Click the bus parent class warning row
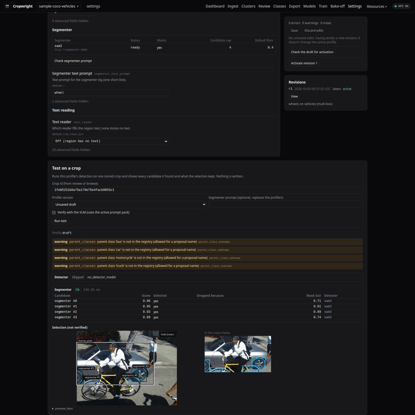This screenshot has width=415, height=415. pyautogui.click(x=207, y=242)
